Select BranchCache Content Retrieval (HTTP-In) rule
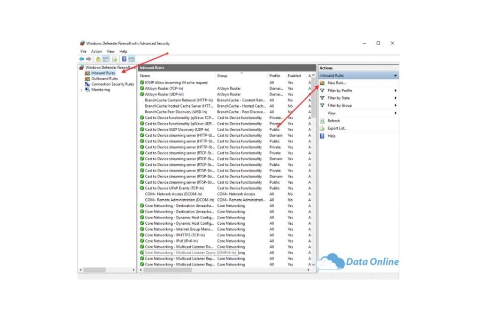The image size is (481, 321). coord(178,100)
